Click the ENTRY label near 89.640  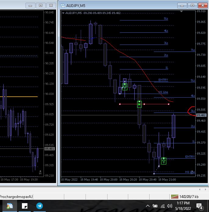tap(163, 80)
